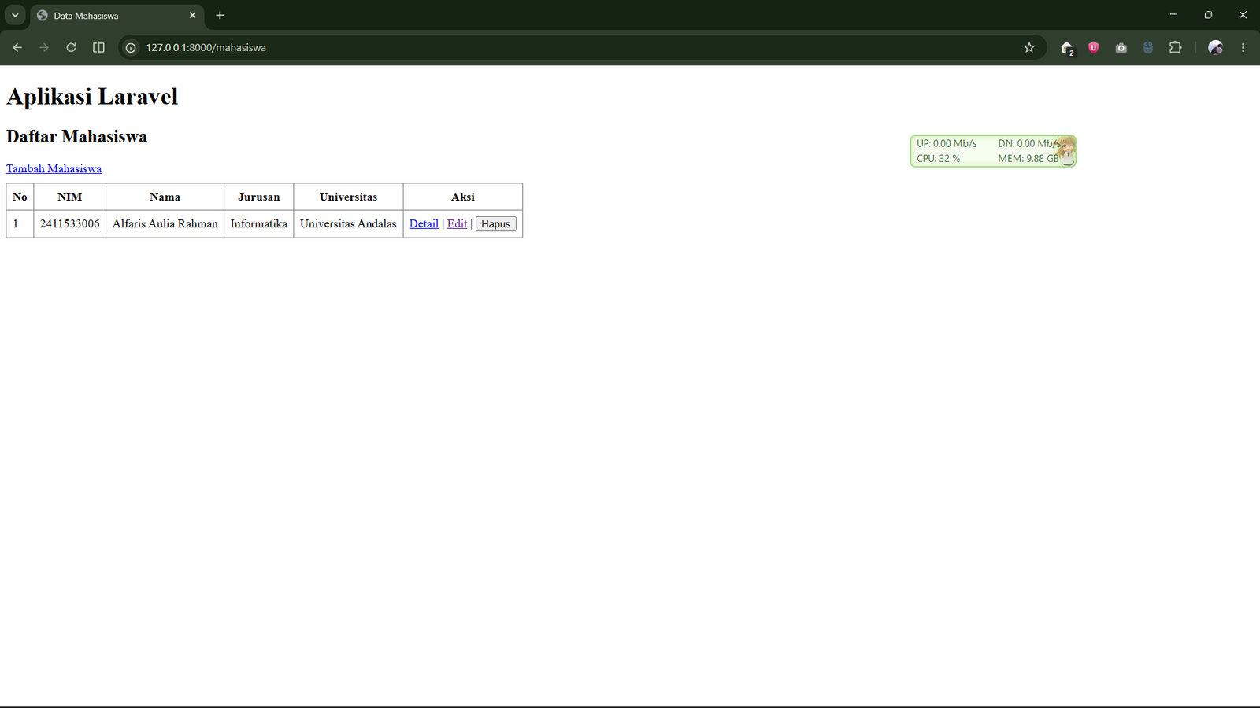Image resolution: width=1260 pixels, height=708 pixels.
Task: Click the Informatika cell
Action: point(259,223)
